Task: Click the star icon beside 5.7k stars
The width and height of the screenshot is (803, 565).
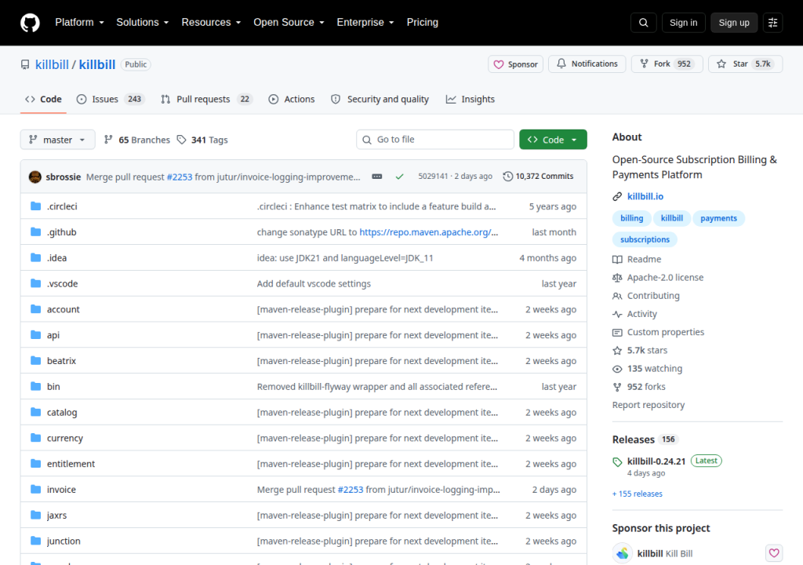Action: [617, 351]
